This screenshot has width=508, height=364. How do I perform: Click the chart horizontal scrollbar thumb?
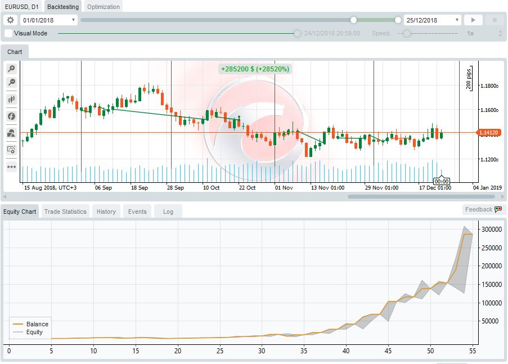[x=421, y=196]
